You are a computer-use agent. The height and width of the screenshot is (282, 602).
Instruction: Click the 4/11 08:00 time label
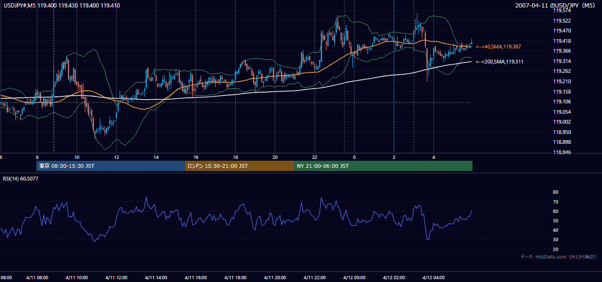click(37, 278)
